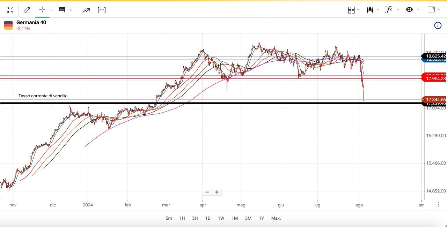Click the 17.094,00 price axis value
Viewport: 447px width, 227px height.
[x=436, y=108]
